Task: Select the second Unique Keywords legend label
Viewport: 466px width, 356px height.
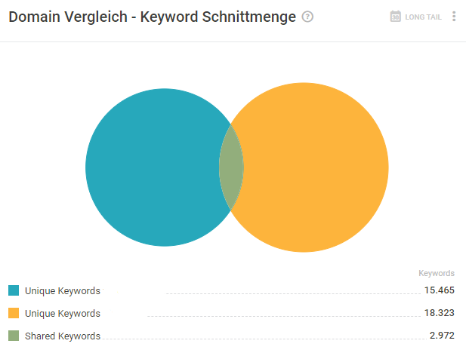Action: click(63, 313)
